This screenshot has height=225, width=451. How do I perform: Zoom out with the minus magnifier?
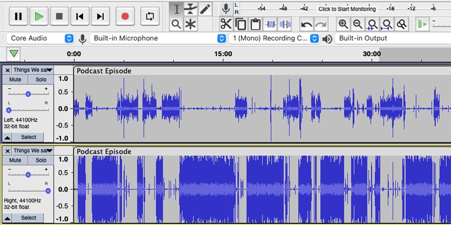pyautogui.click(x=358, y=24)
